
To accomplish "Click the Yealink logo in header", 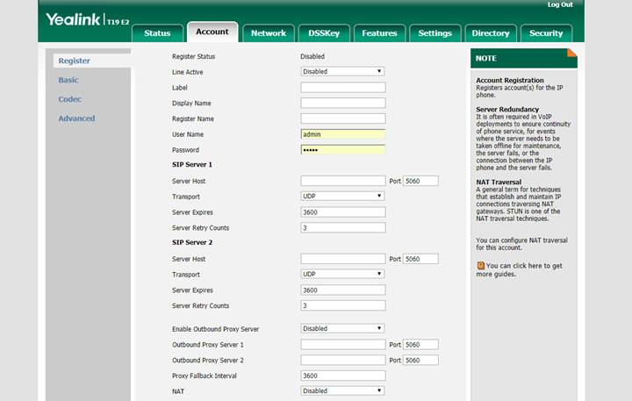I will pos(86,19).
